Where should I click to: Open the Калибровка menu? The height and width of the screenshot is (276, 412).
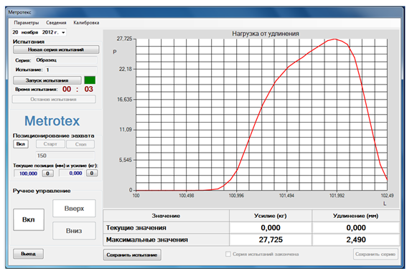point(86,22)
